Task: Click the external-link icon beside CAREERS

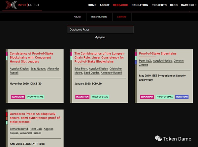Action: (x=195, y=5)
